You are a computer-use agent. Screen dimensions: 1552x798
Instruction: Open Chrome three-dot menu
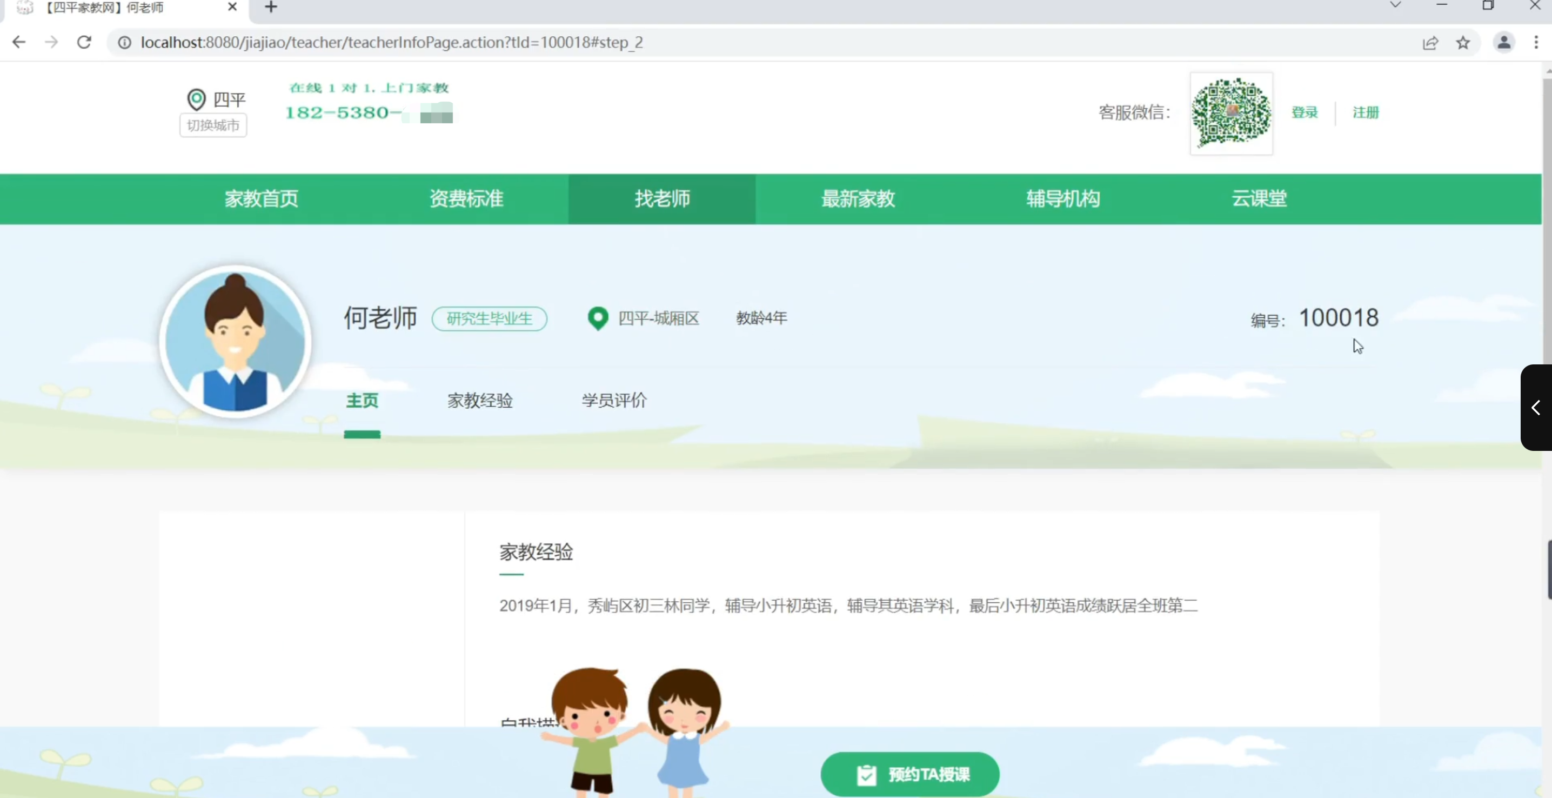[x=1536, y=42]
